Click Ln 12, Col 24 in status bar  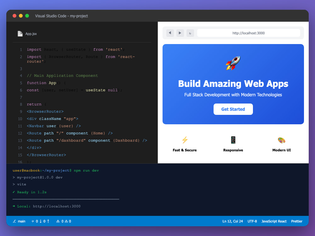pos(233,221)
